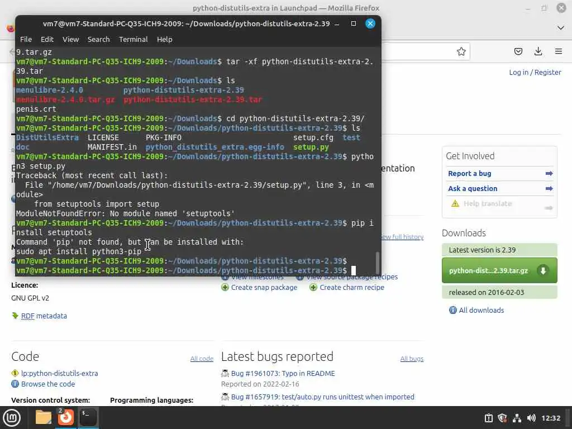Click the arrow icon next to Report a bug
The width and height of the screenshot is (572, 429).
point(549,174)
